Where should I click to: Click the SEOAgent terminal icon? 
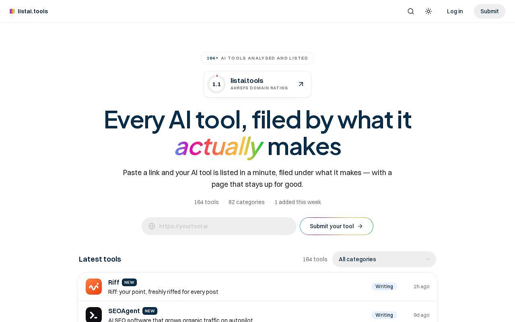[x=94, y=315]
